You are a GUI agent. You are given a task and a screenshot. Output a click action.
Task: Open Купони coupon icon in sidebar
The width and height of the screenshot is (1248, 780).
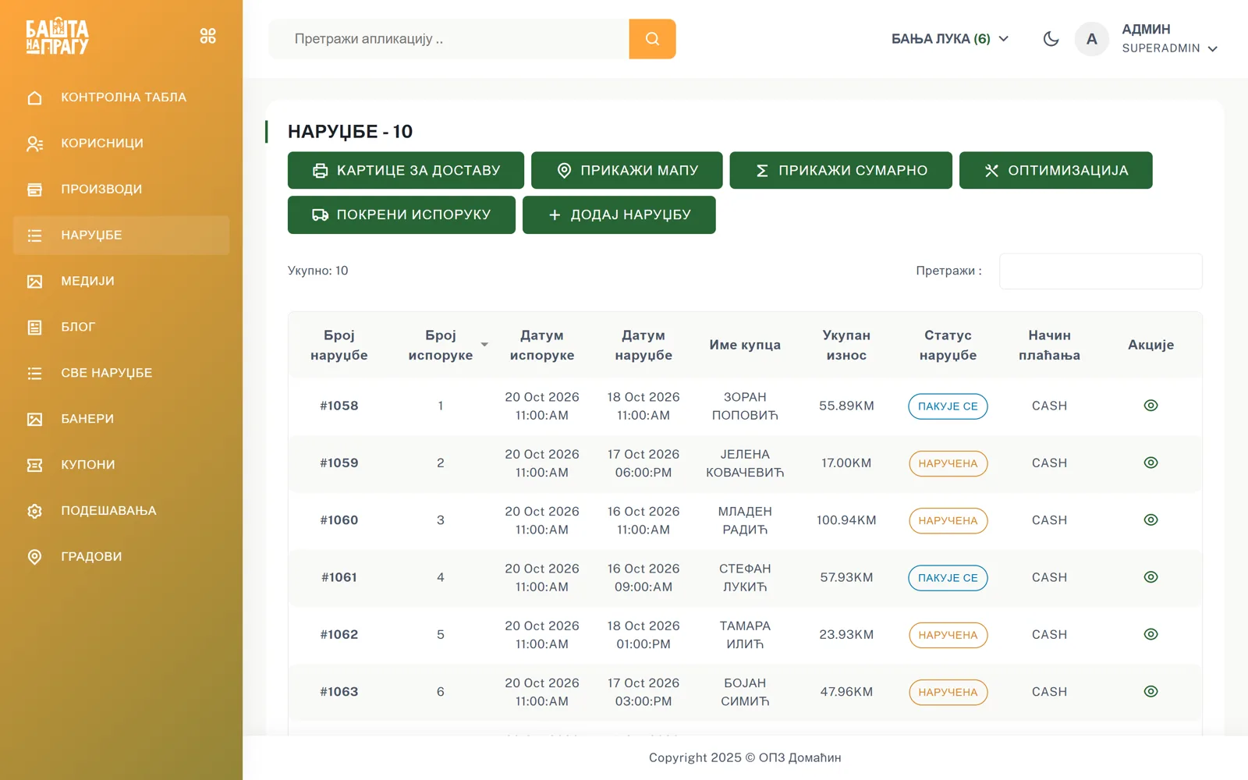tap(34, 465)
